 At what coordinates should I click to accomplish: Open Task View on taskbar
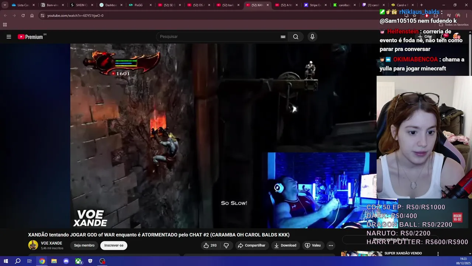click(29, 261)
